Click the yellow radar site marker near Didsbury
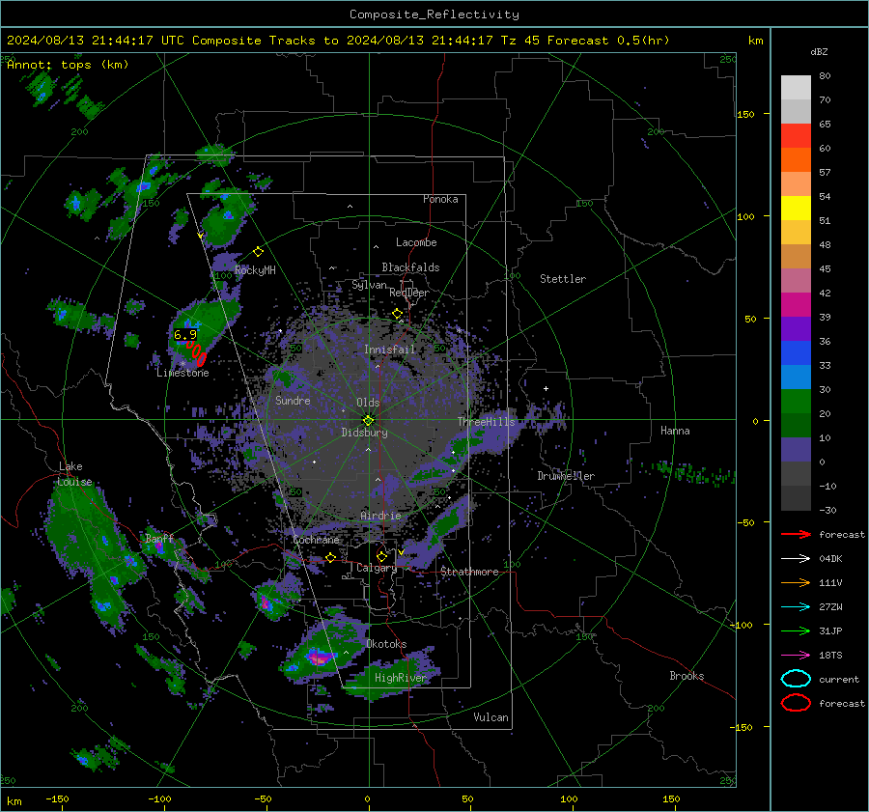The width and height of the screenshot is (869, 812). point(368,421)
